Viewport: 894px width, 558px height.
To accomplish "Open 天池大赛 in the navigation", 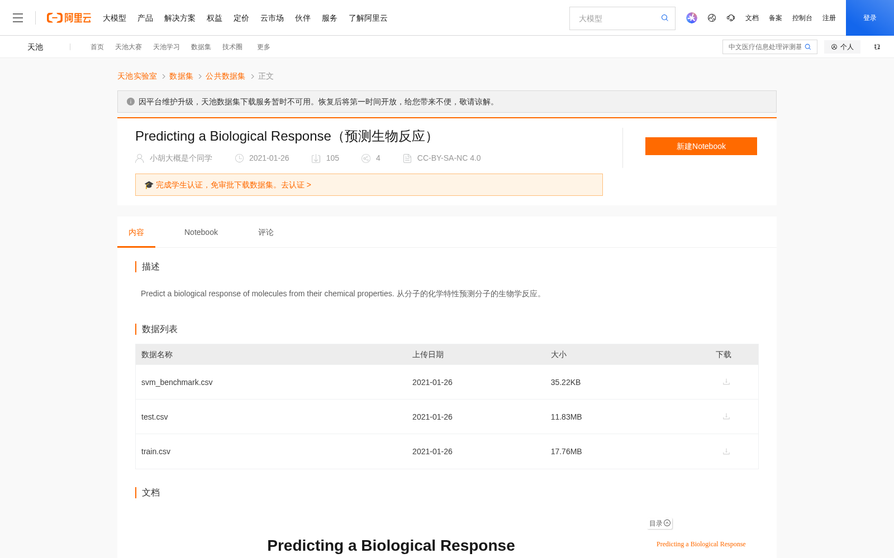I will pyautogui.click(x=129, y=47).
